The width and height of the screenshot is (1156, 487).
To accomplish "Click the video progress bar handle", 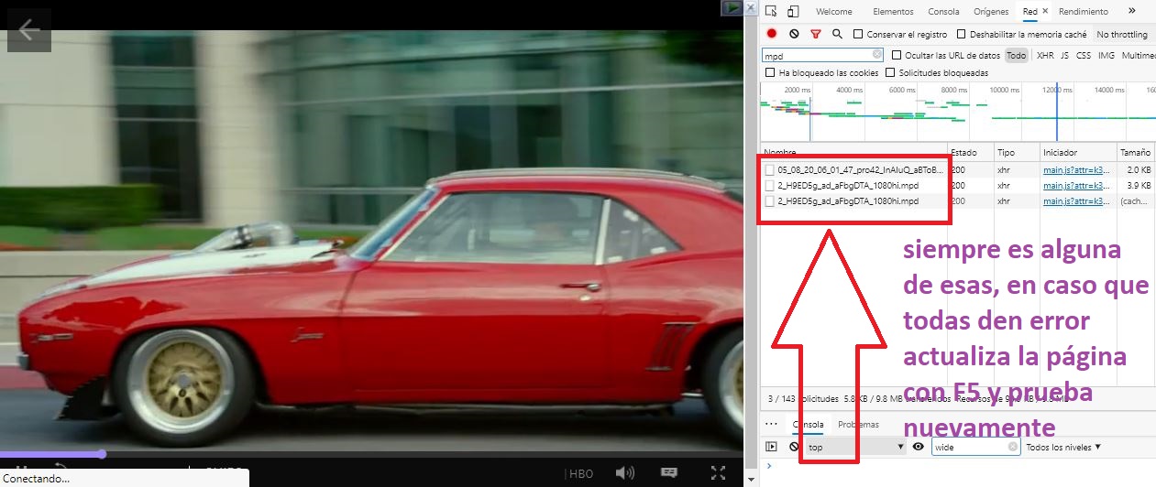I will tap(102, 453).
